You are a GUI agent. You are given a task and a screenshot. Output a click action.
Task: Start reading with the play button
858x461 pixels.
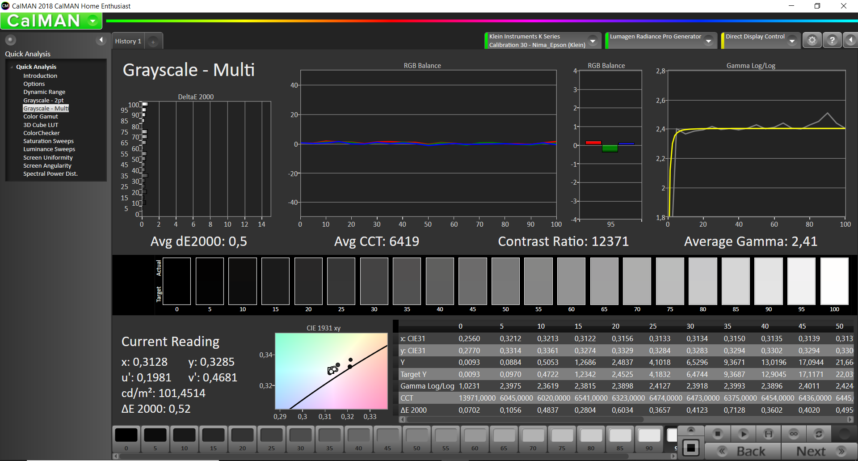743,434
